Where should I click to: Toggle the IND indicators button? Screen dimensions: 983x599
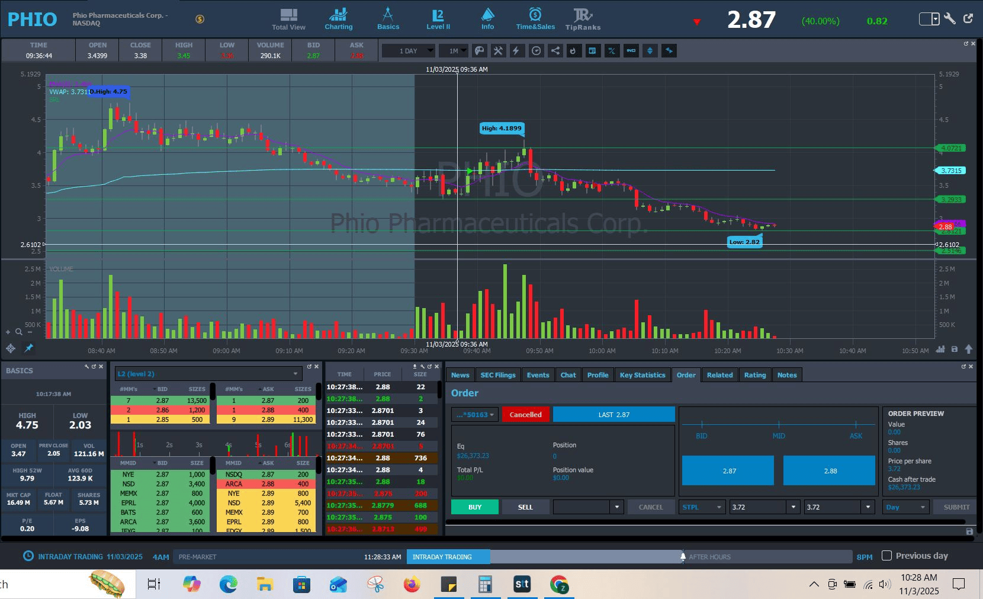tap(631, 51)
